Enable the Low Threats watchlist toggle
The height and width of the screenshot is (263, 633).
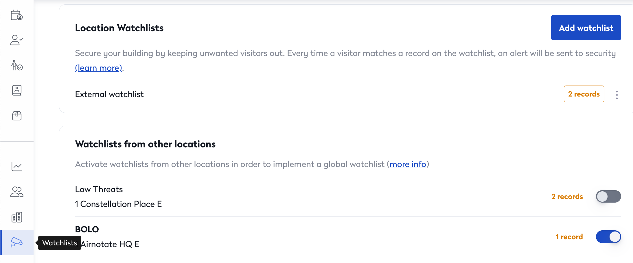point(608,197)
